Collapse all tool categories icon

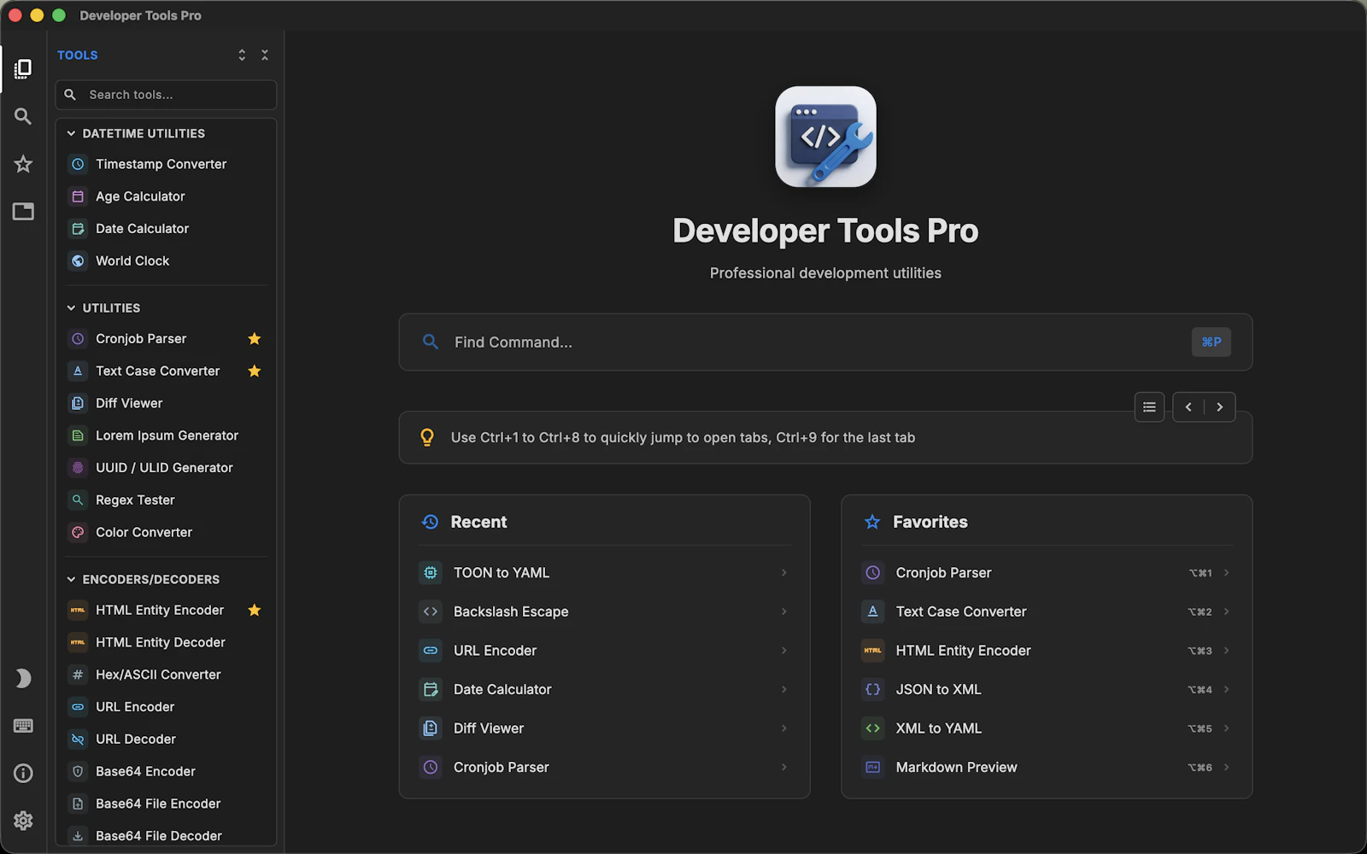coord(265,55)
